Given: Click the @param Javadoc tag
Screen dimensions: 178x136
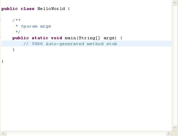Looking at the screenshot, I should (29, 27).
